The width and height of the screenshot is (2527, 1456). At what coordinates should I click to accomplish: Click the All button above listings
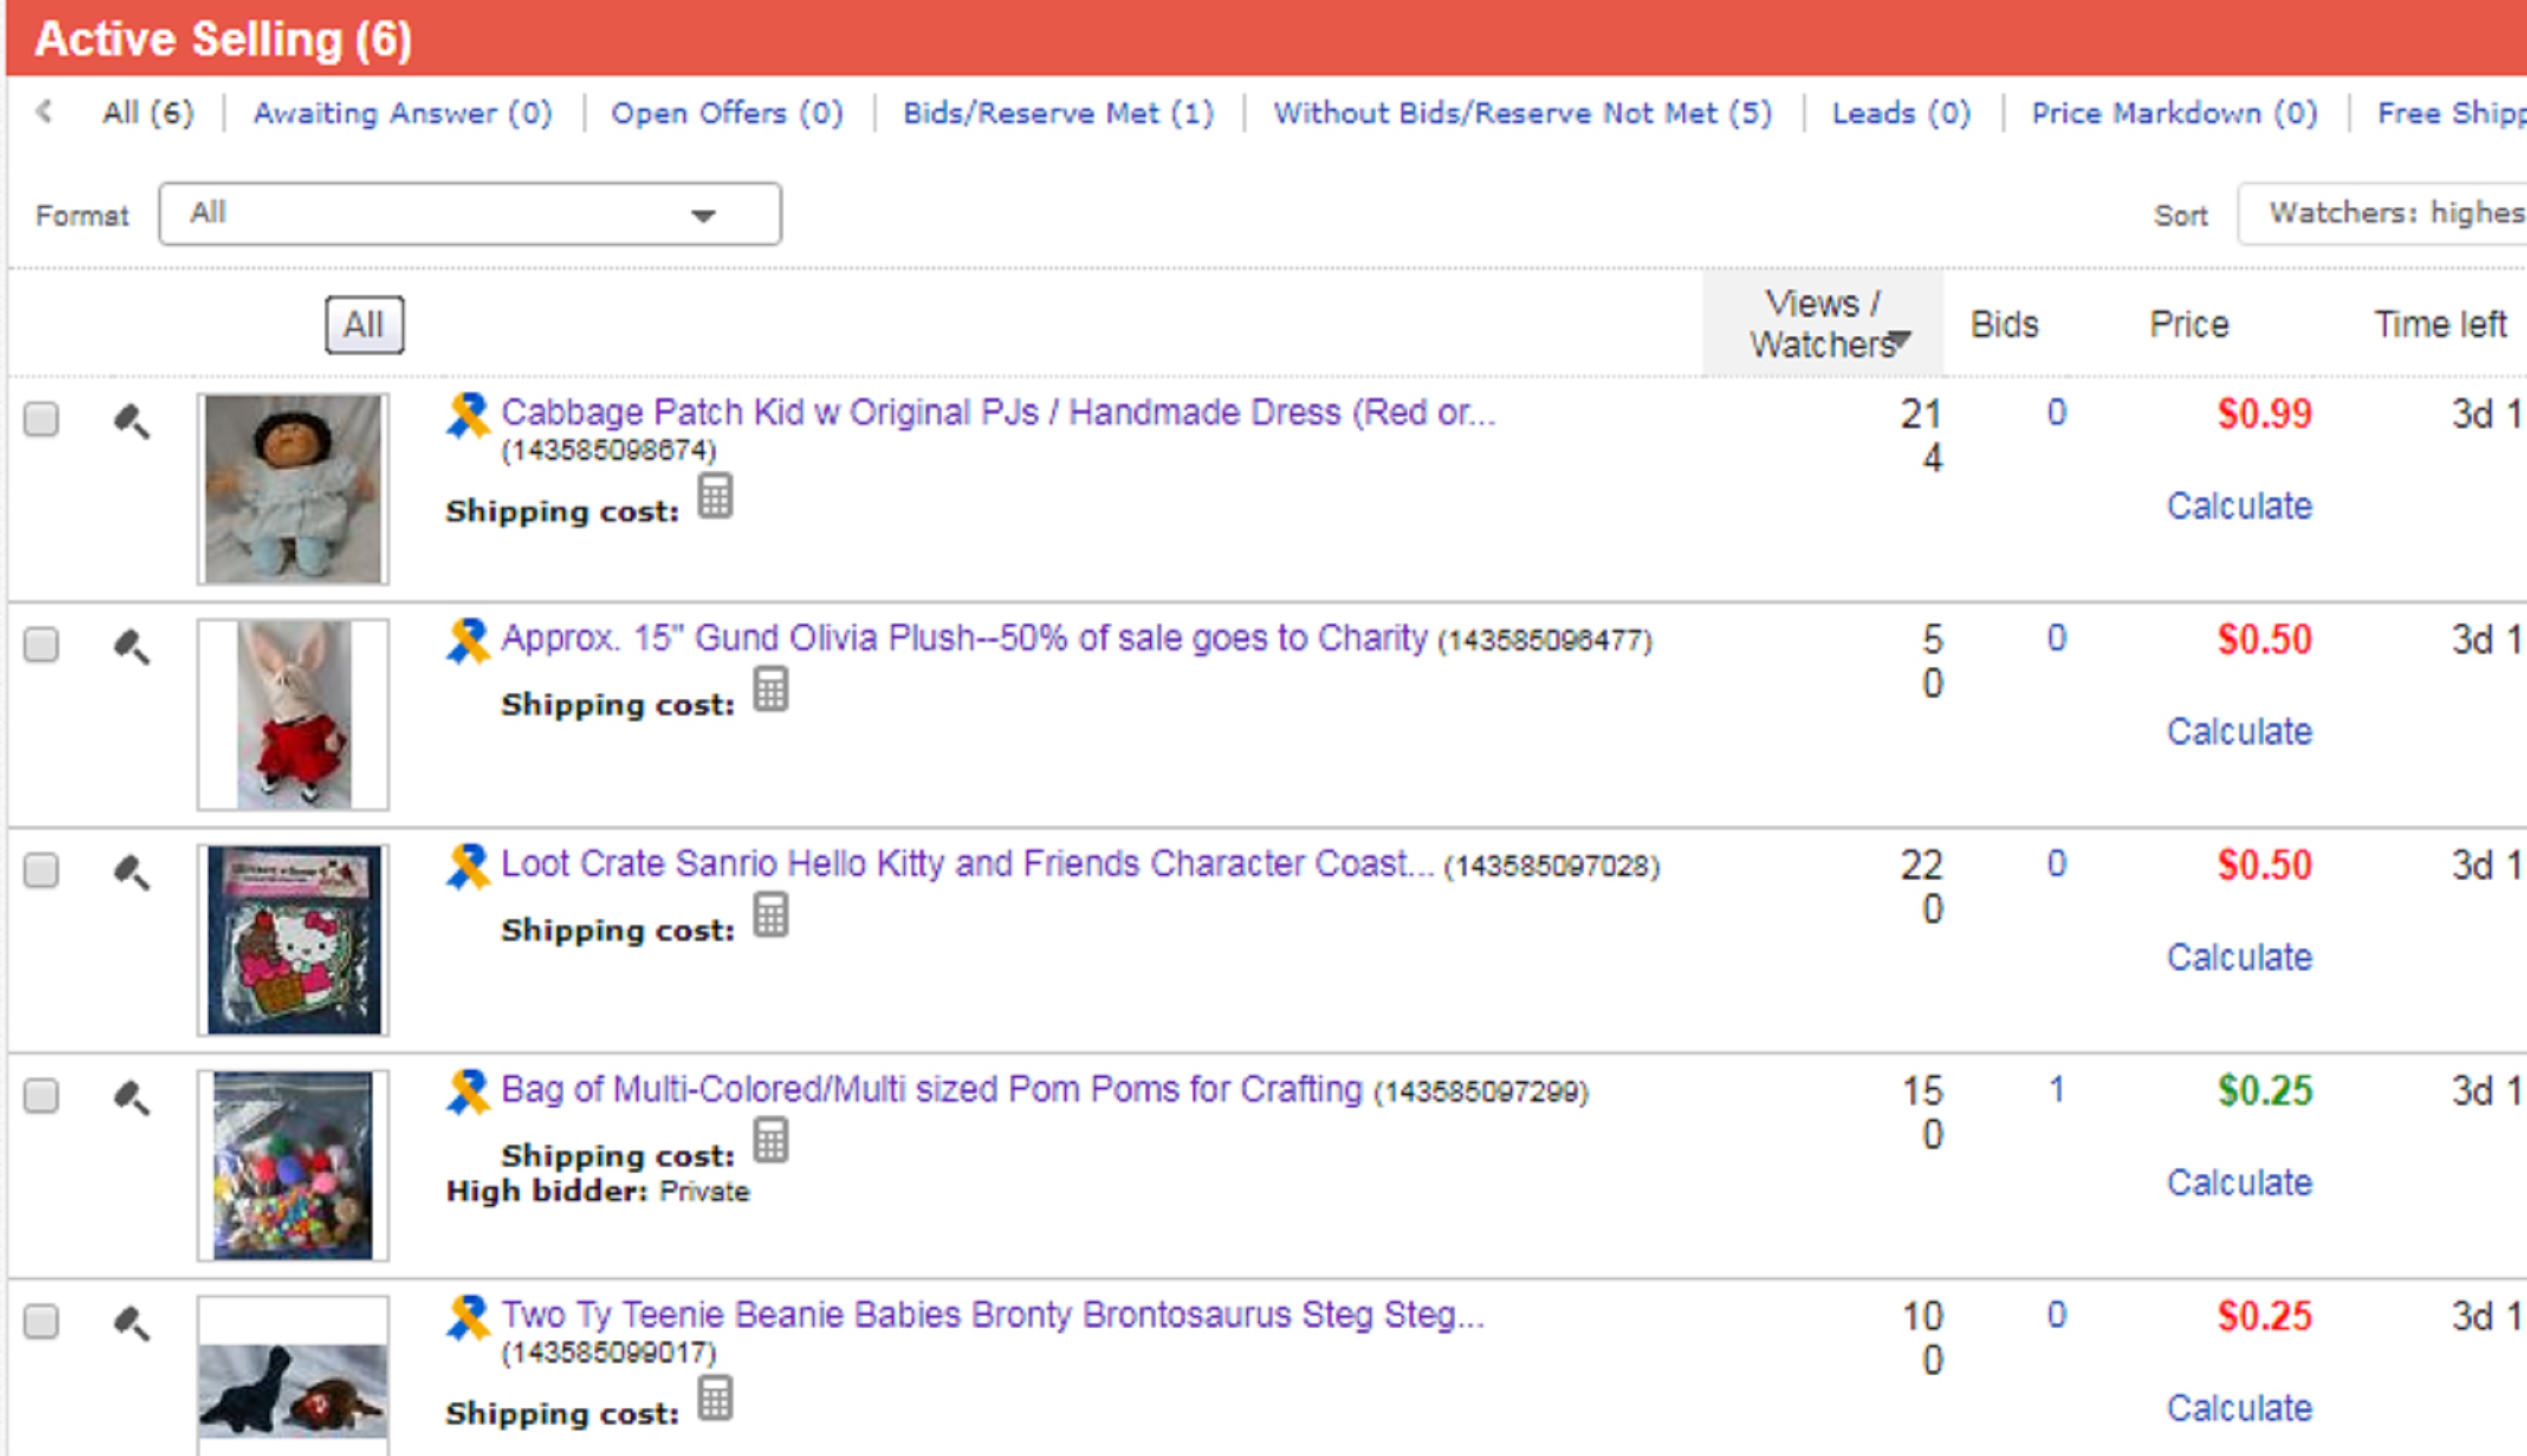click(364, 325)
